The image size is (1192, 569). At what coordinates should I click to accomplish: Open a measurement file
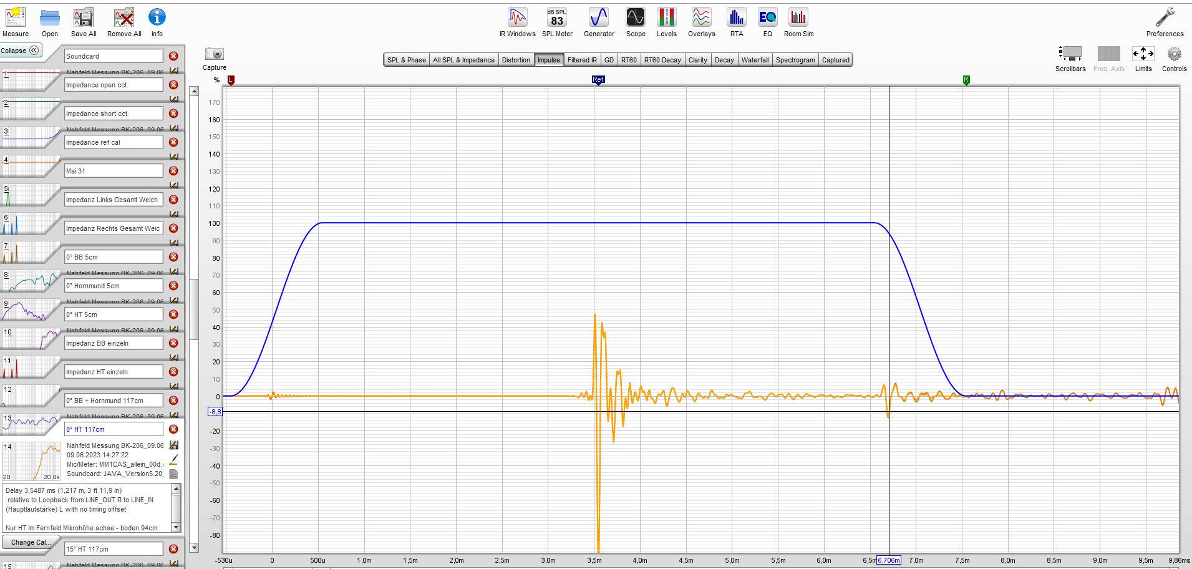[x=50, y=22]
